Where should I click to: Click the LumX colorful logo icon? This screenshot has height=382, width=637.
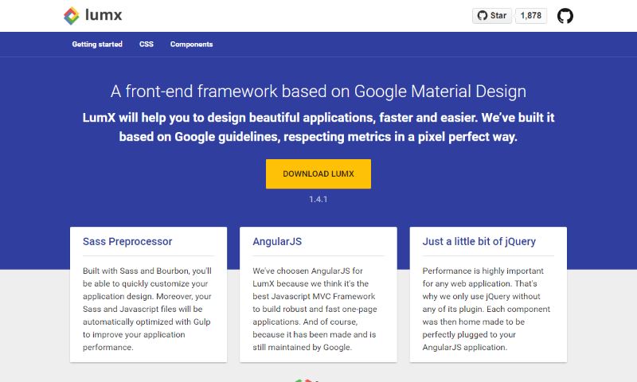click(72, 16)
